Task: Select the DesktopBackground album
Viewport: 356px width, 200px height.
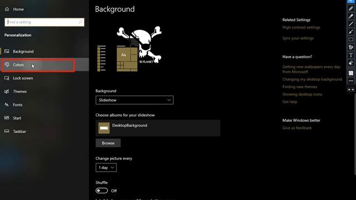Action: [x=158, y=128]
